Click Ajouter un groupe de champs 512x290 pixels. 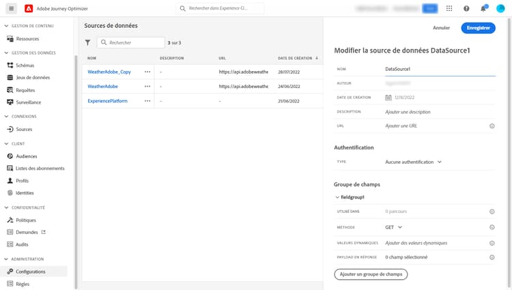(371, 274)
